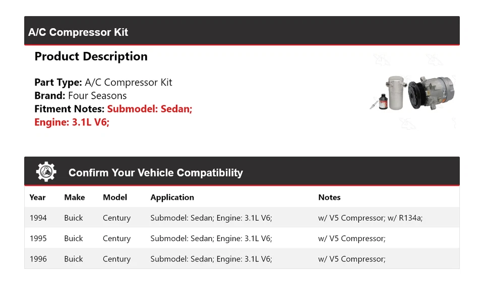Click the Part Type line
This screenshot has width=484, height=285.
[x=103, y=82]
